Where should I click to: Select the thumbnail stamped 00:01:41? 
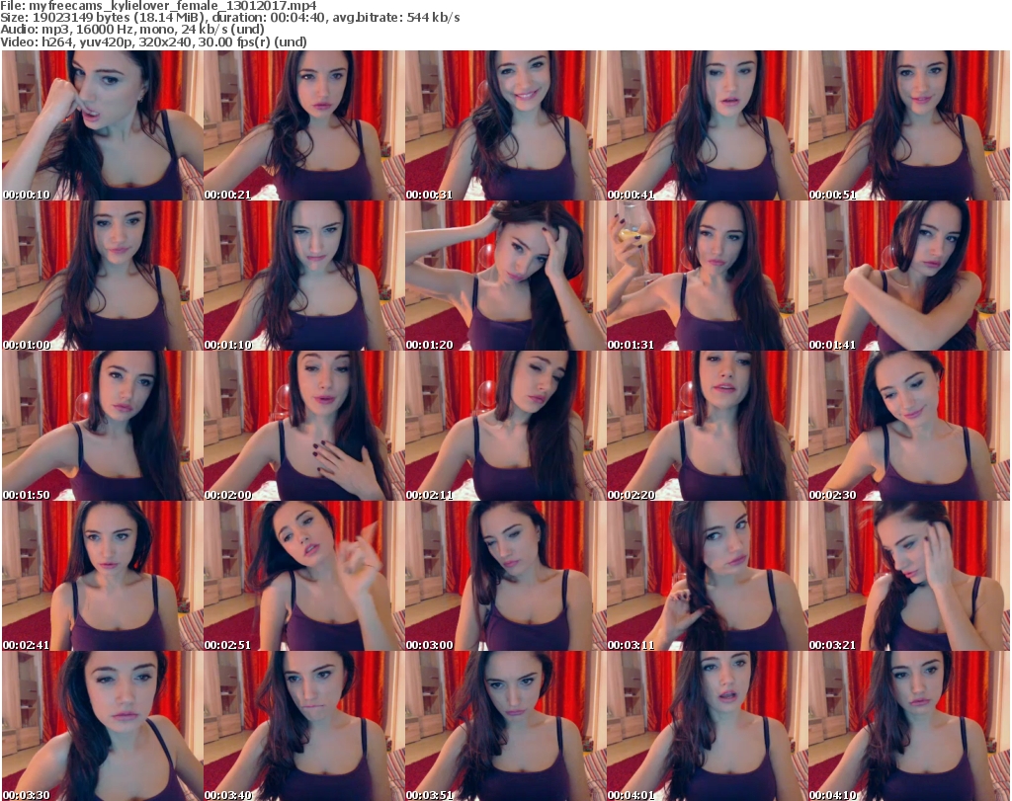(909, 276)
